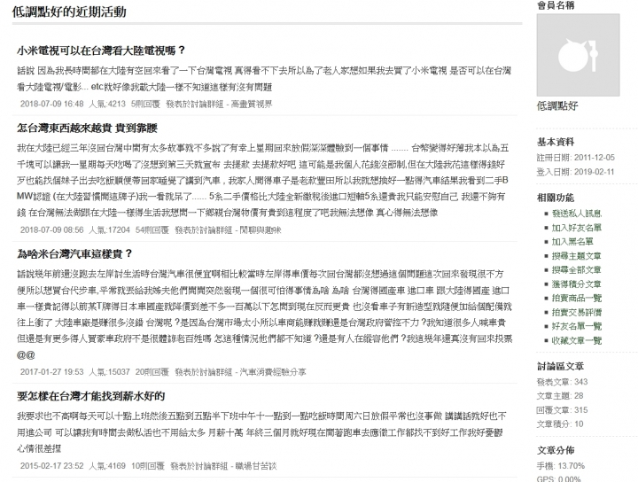Click 加入黑名單 link
This screenshot has width=638, height=482.
[572, 242]
